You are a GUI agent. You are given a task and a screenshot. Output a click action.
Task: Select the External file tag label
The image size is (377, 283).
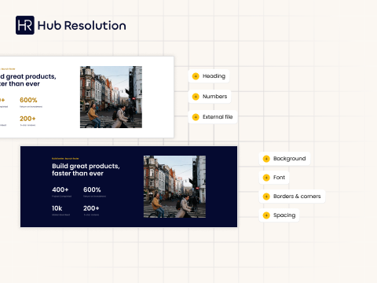(218, 117)
